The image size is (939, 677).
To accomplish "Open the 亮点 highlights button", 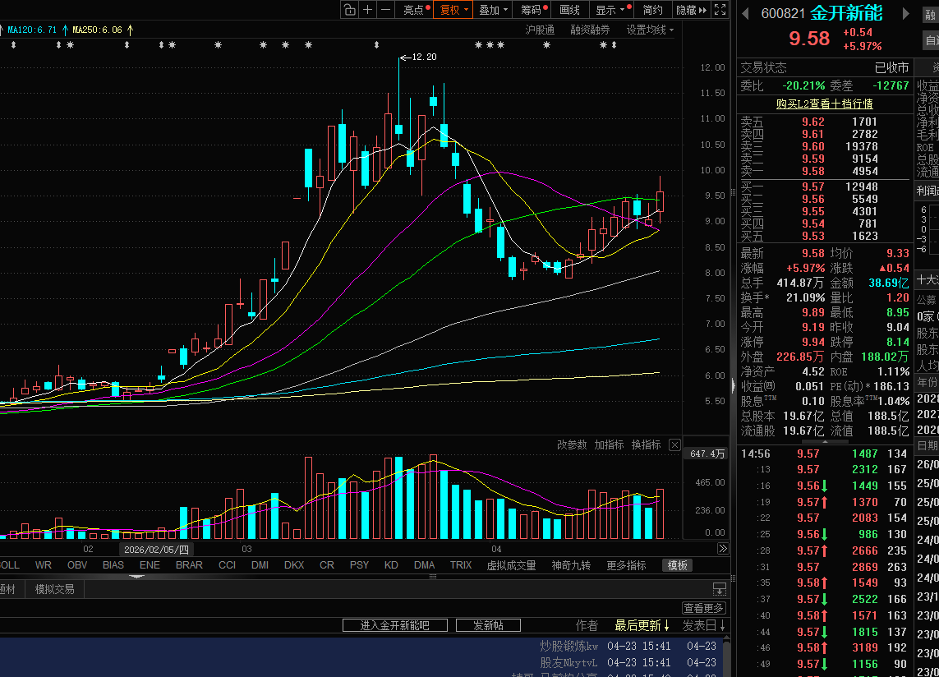I will pyautogui.click(x=416, y=10).
